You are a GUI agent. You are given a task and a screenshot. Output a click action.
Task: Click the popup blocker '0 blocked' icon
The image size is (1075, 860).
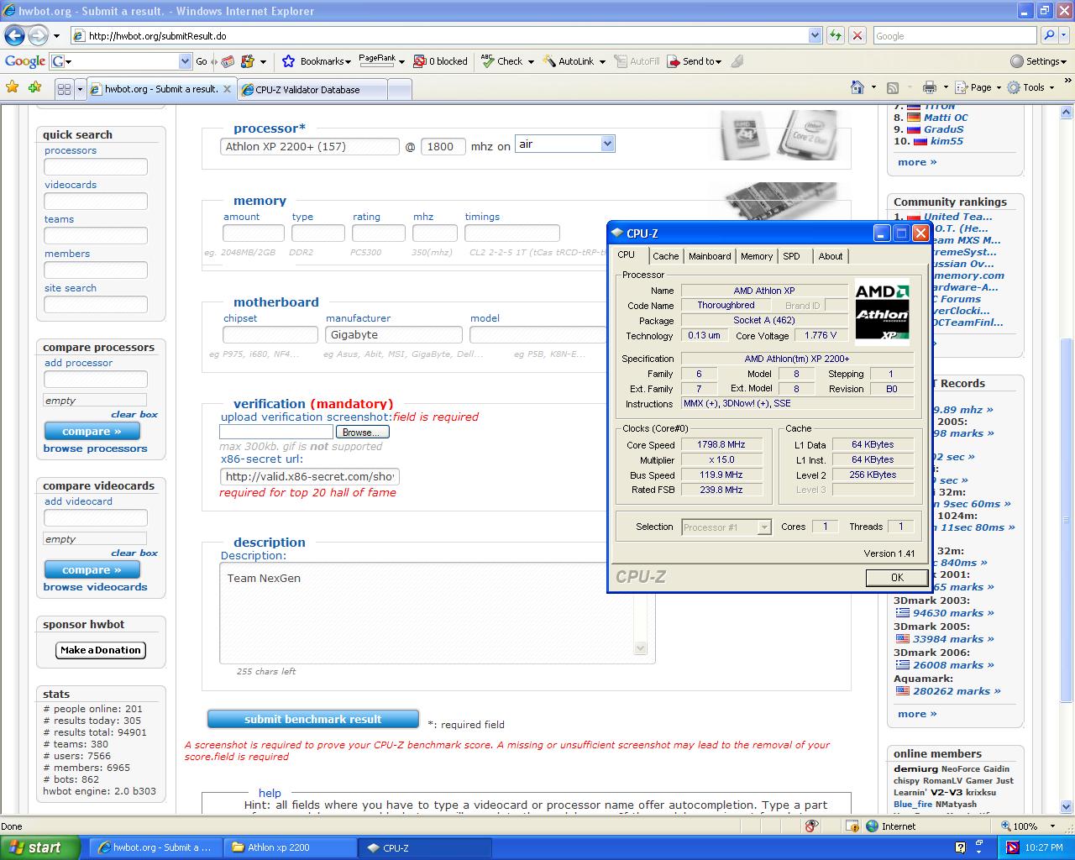click(x=420, y=61)
